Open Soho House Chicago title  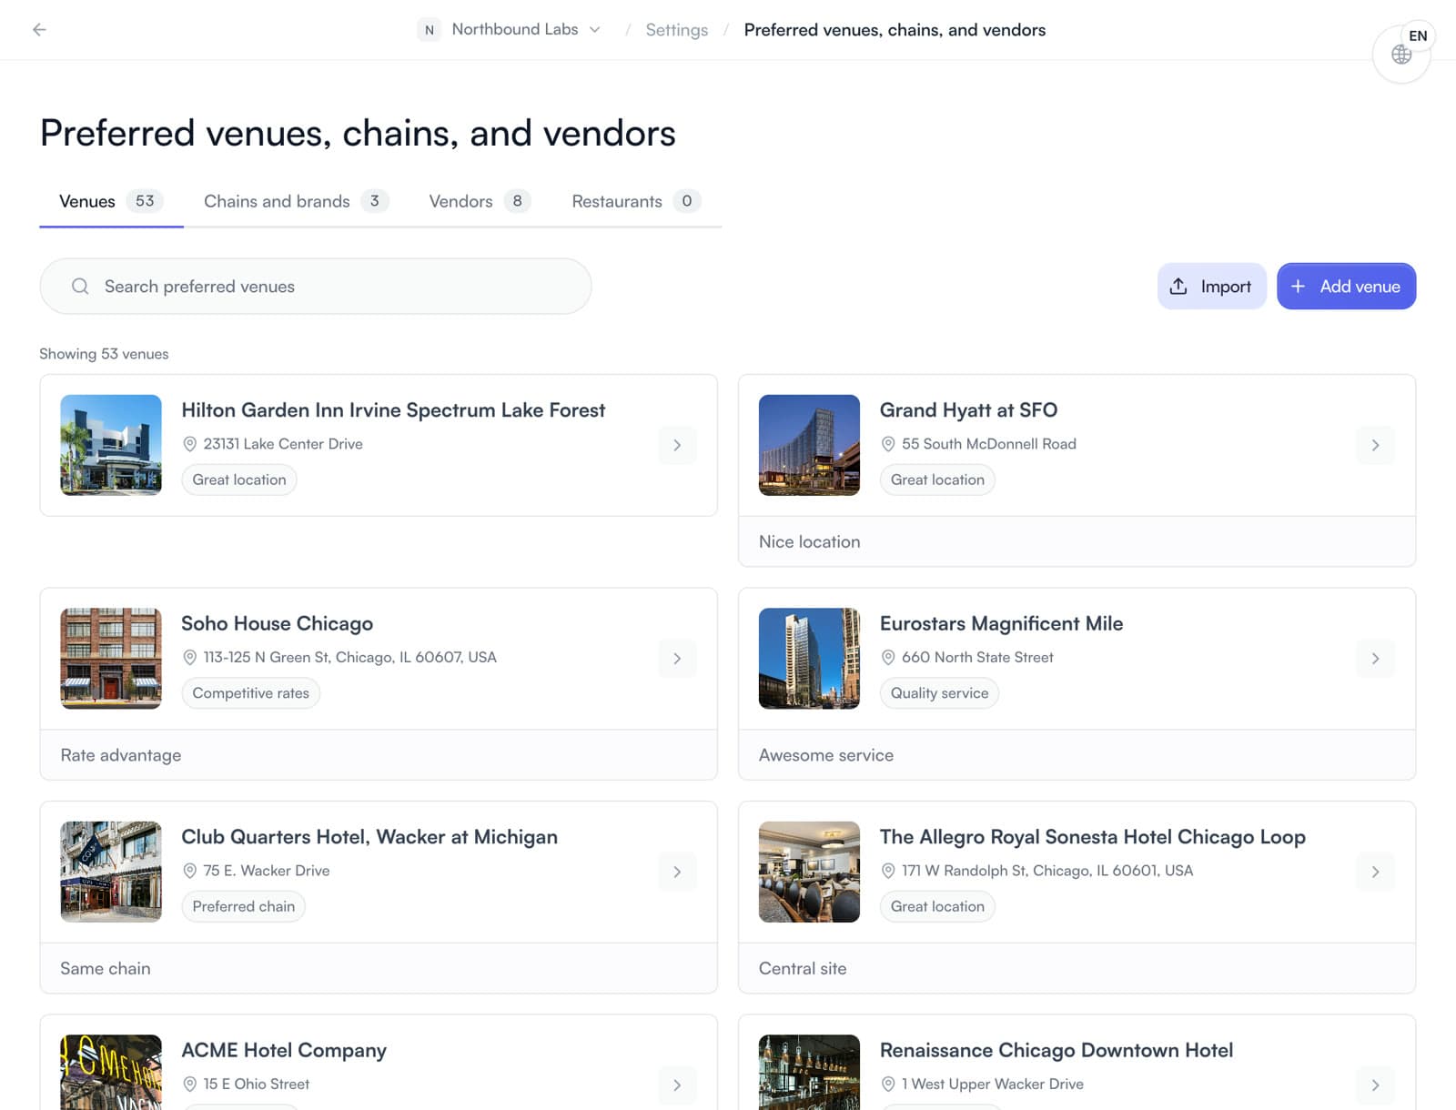coord(277,623)
